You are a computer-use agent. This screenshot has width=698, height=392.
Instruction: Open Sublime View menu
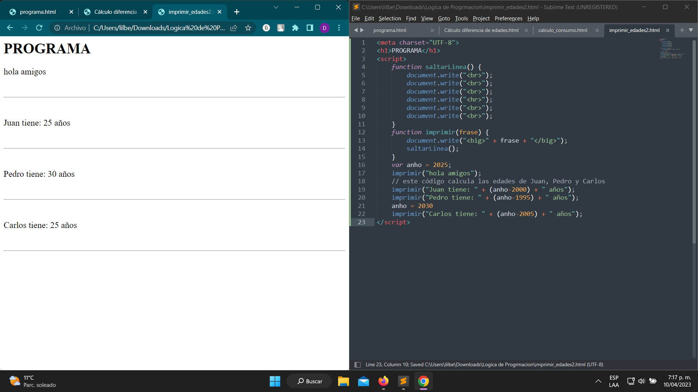click(x=427, y=19)
